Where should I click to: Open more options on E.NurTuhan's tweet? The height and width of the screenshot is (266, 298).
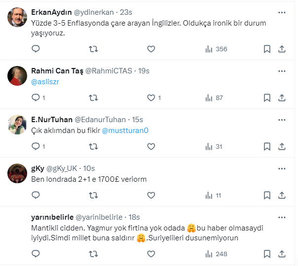click(282, 119)
